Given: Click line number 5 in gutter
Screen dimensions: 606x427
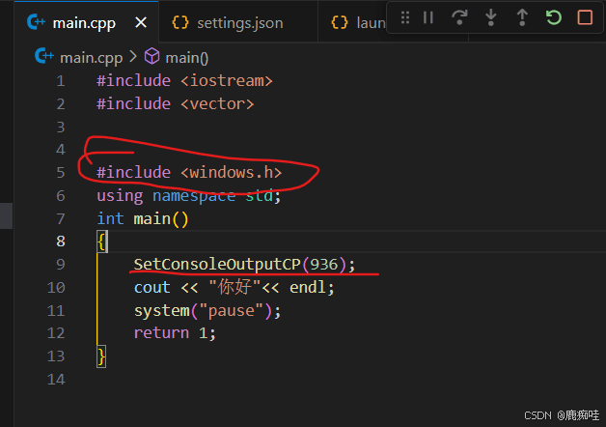Looking at the screenshot, I should [60, 173].
